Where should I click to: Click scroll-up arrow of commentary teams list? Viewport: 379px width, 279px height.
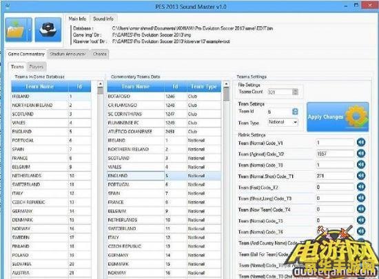pos(226,84)
